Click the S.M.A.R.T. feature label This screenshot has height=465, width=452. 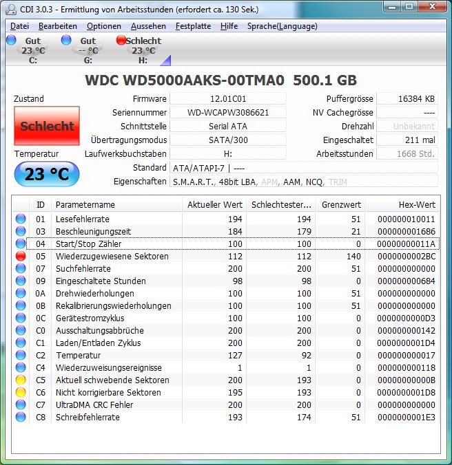coord(193,182)
